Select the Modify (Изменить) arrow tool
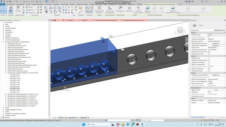This screenshot has height=127, width=226. (x=4, y=10)
